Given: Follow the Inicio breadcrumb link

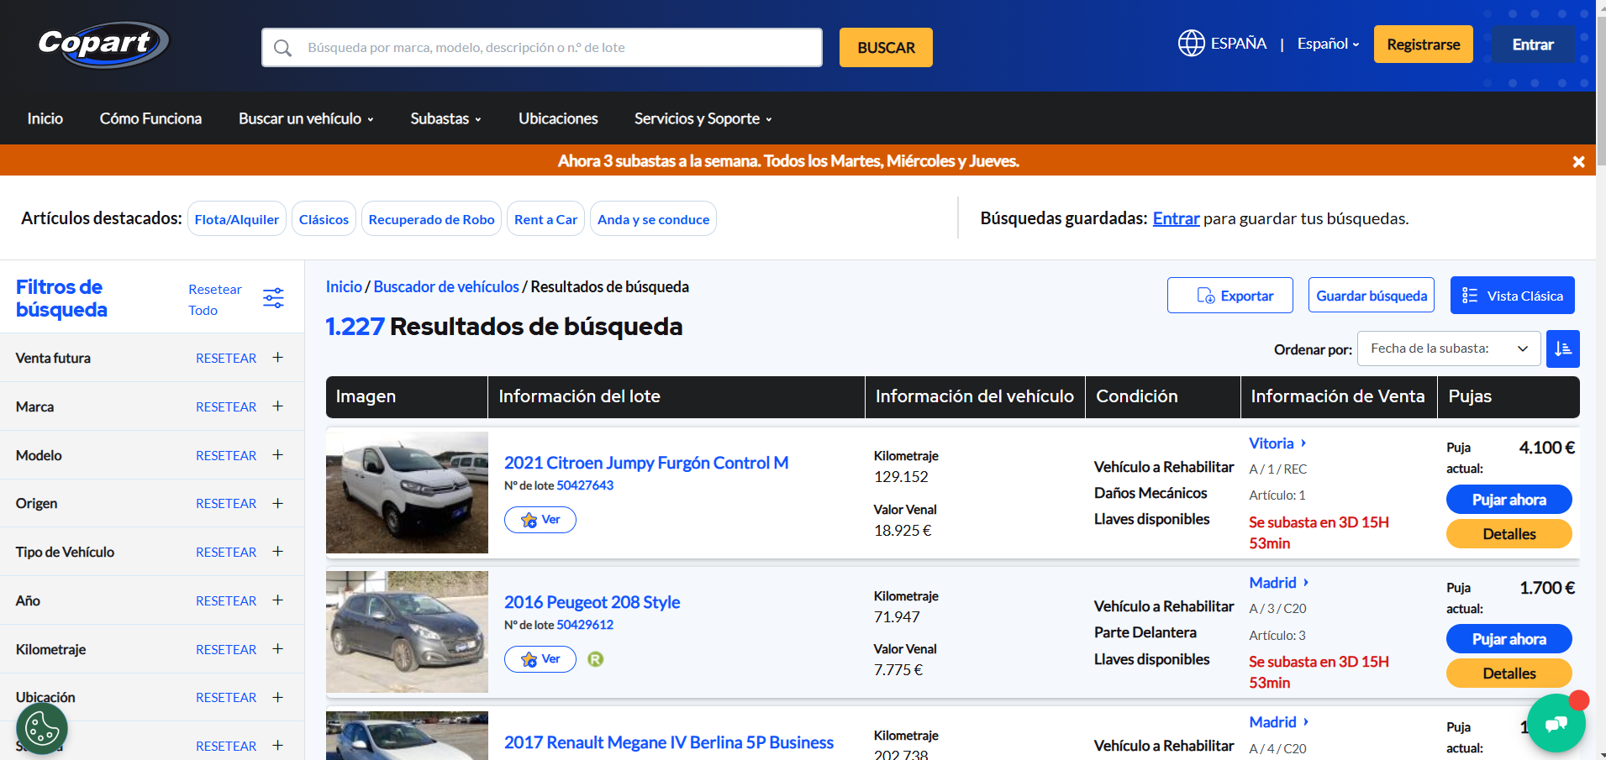Looking at the screenshot, I should point(344,286).
